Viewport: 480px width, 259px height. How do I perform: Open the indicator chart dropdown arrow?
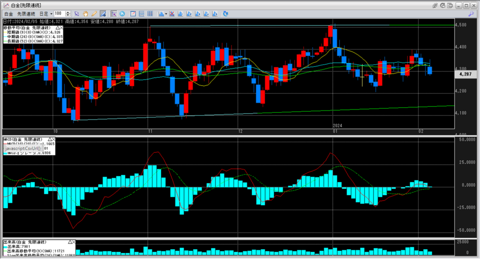(165, 14)
